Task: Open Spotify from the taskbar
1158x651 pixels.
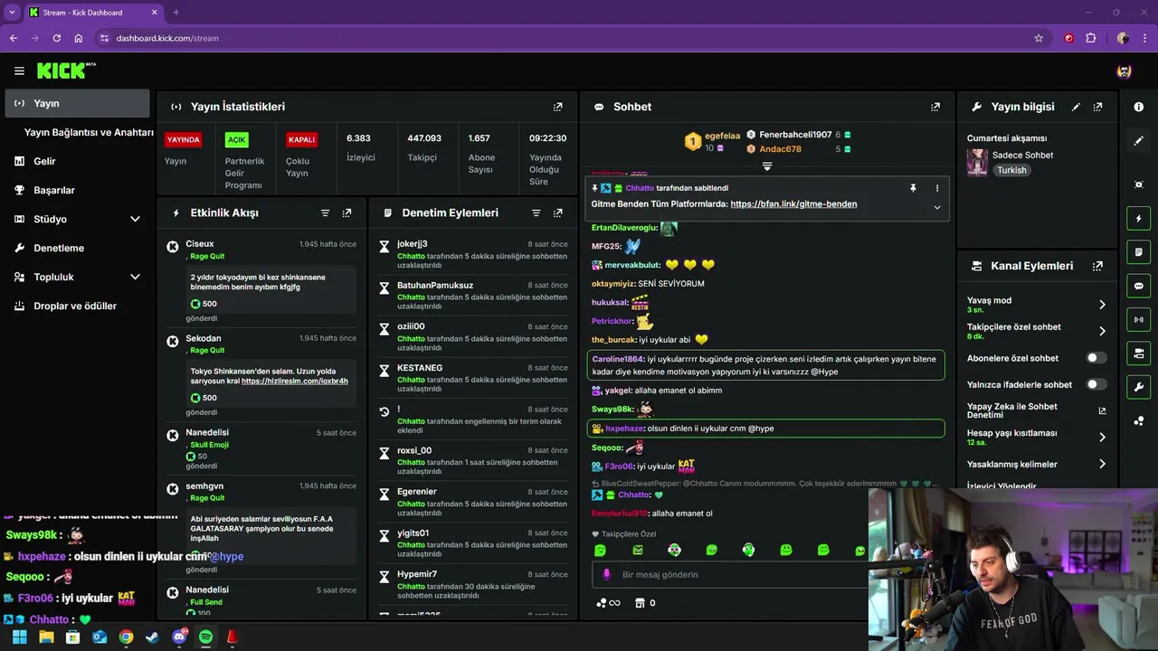Action: [205, 637]
